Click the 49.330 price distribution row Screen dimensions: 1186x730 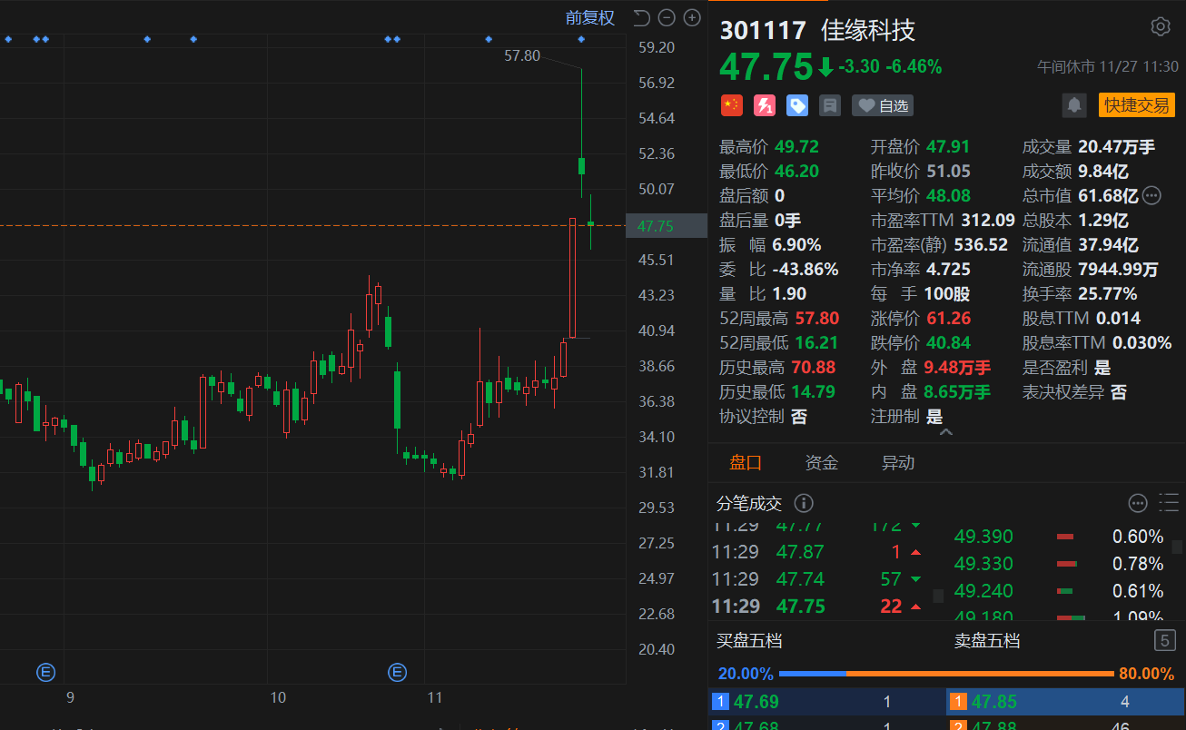1059,564
